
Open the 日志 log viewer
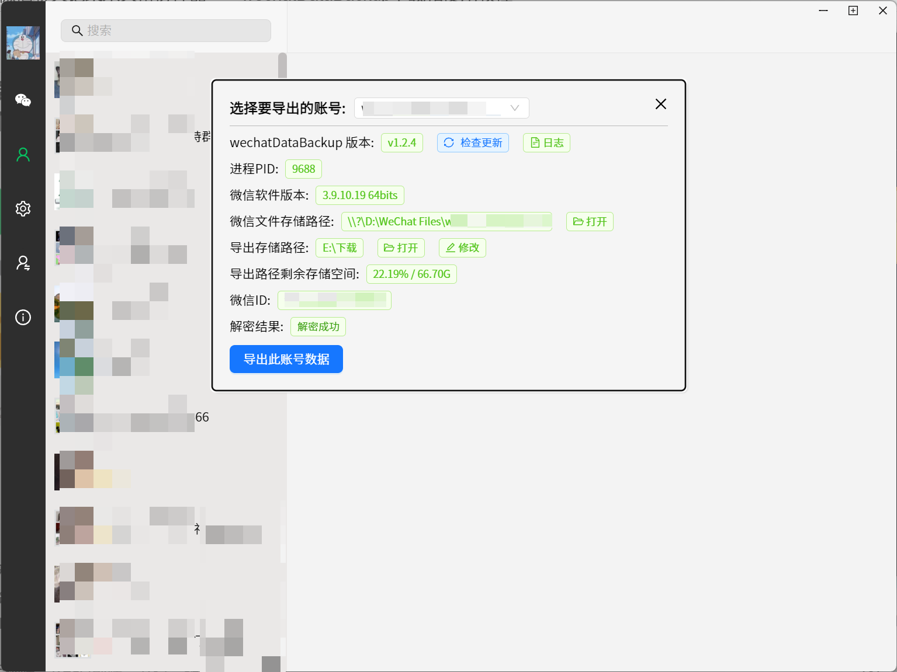point(546,142)
